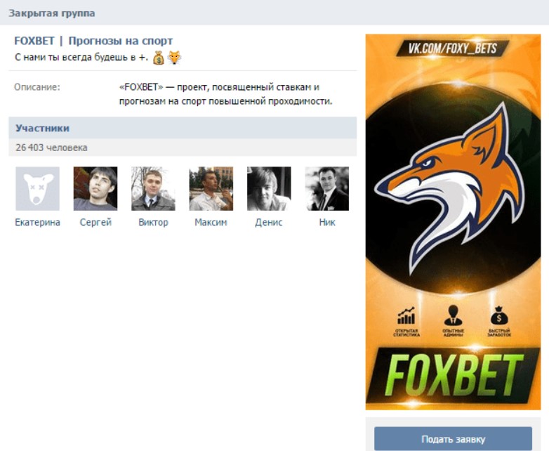Click the fast earnings money bag icon
The image size is (549, 451).
[499, 315]
